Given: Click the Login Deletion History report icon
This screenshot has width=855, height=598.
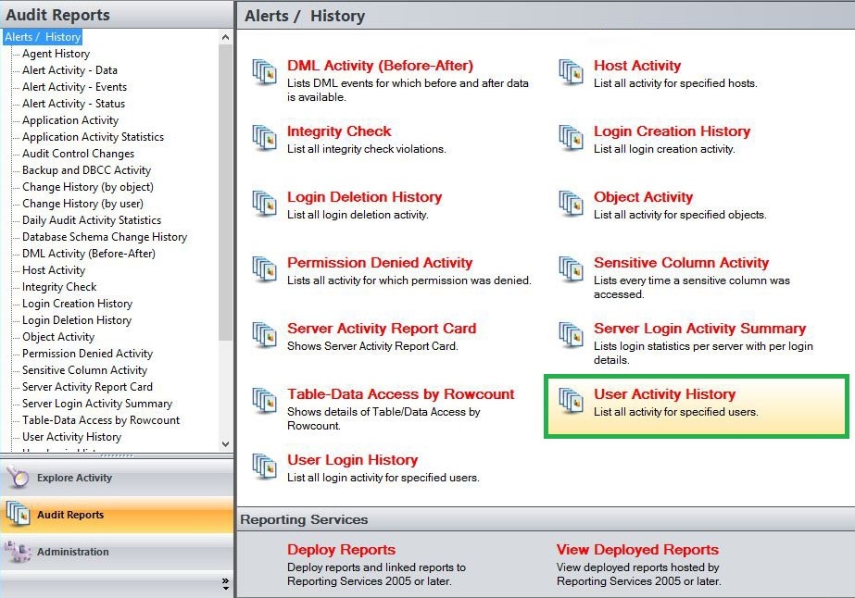Looking at the screenshot, I should click(264, 203).
